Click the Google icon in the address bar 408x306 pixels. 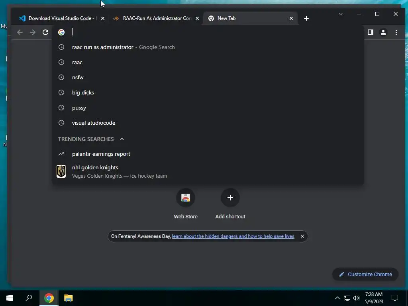click(61, 32)
